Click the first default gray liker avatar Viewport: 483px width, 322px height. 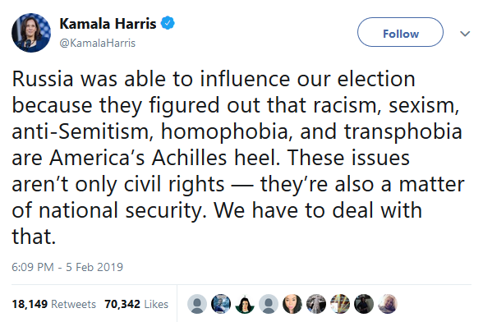tap(197, 304)
